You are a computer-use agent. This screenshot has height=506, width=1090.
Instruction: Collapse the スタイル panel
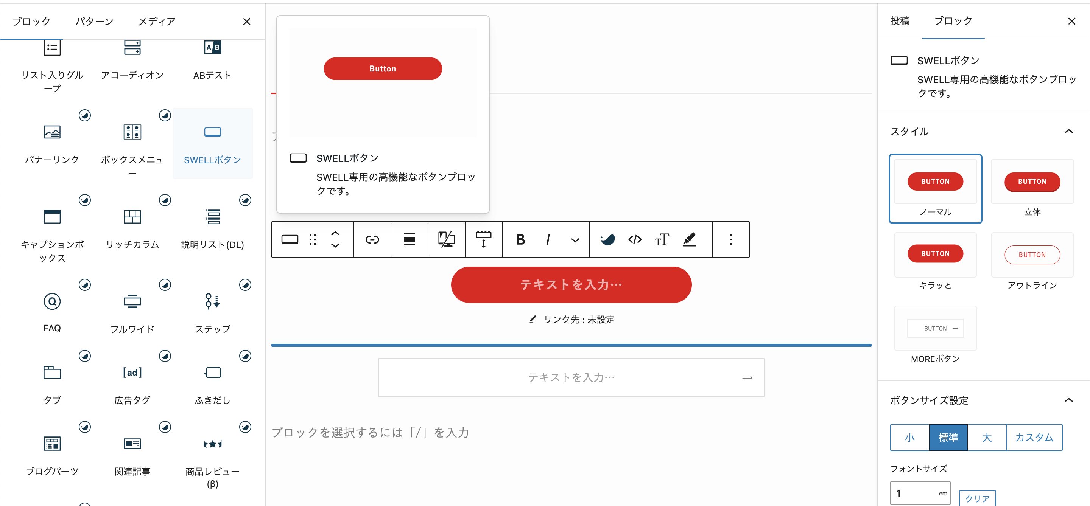(1068, 132)
